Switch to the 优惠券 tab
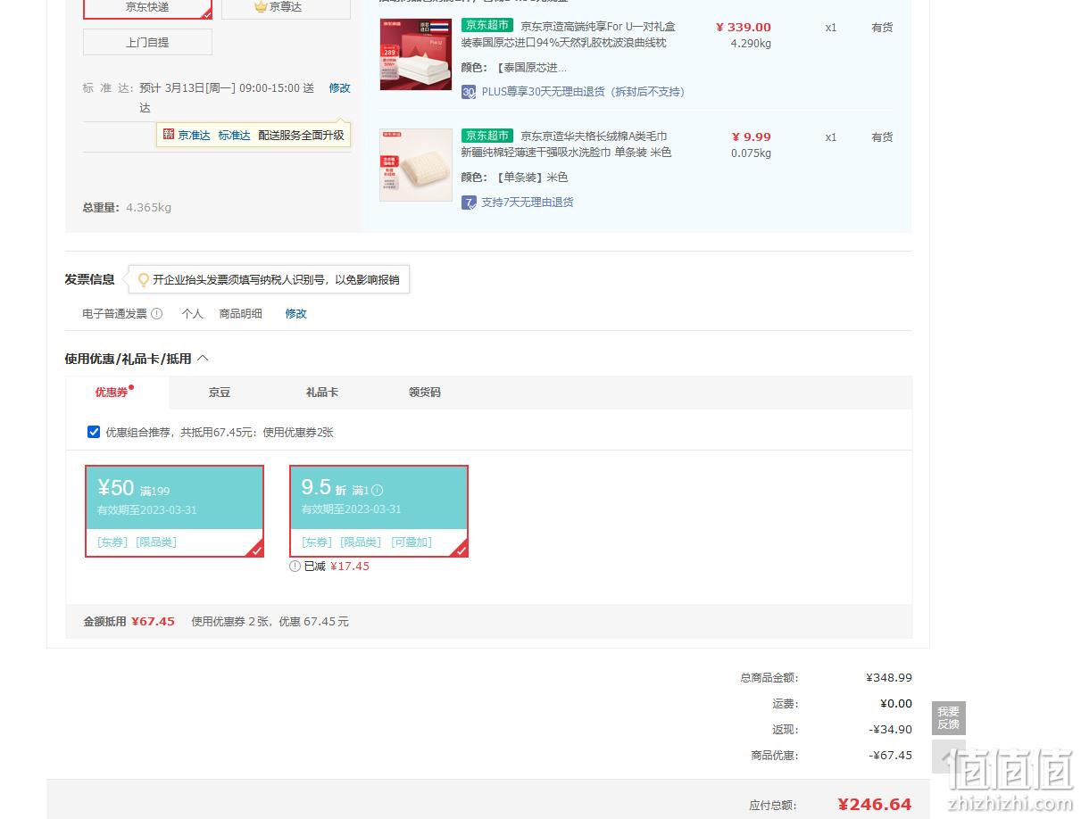This screenshot has height=819, width=1081. tap(117, 393)
